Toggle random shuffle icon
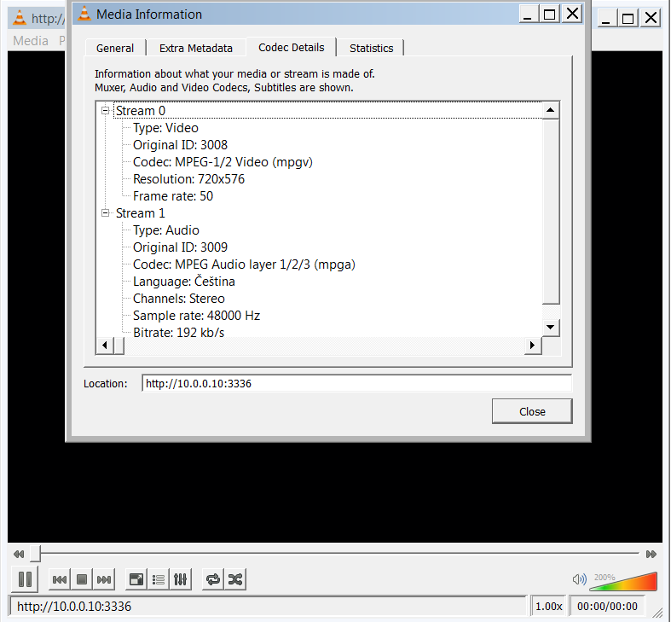This screenshot has height=622, width=671. coord(235,579)
